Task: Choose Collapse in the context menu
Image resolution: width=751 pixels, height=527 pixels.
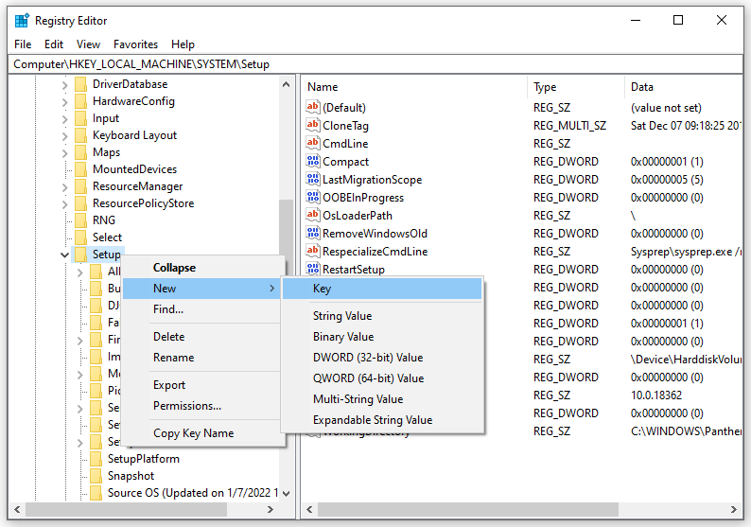Action: click(x=201, y=268)
